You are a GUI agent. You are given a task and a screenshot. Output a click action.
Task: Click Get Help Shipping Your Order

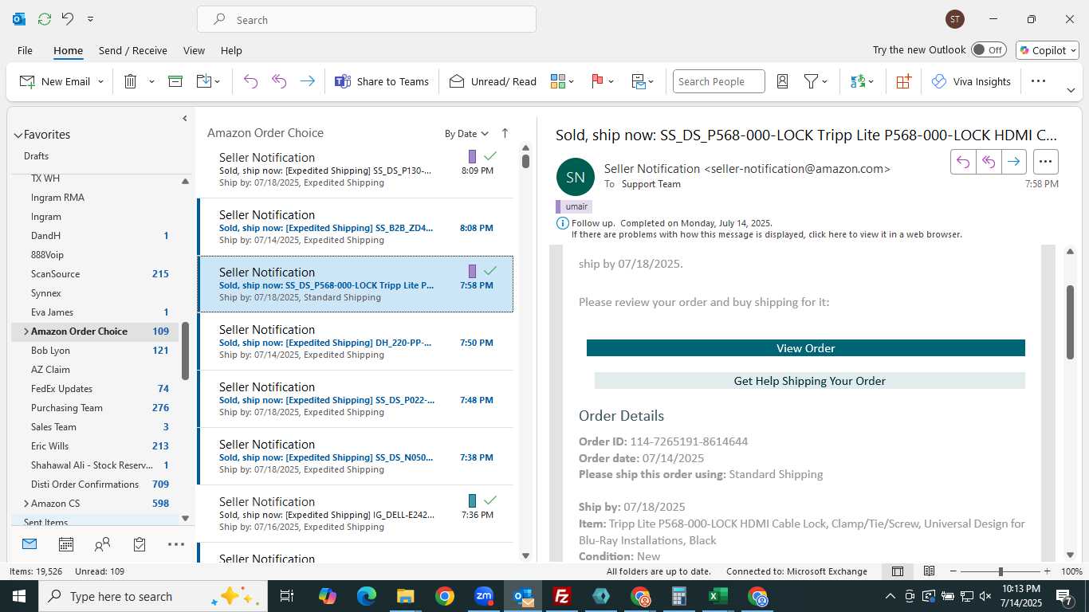(x=810, y=381)
